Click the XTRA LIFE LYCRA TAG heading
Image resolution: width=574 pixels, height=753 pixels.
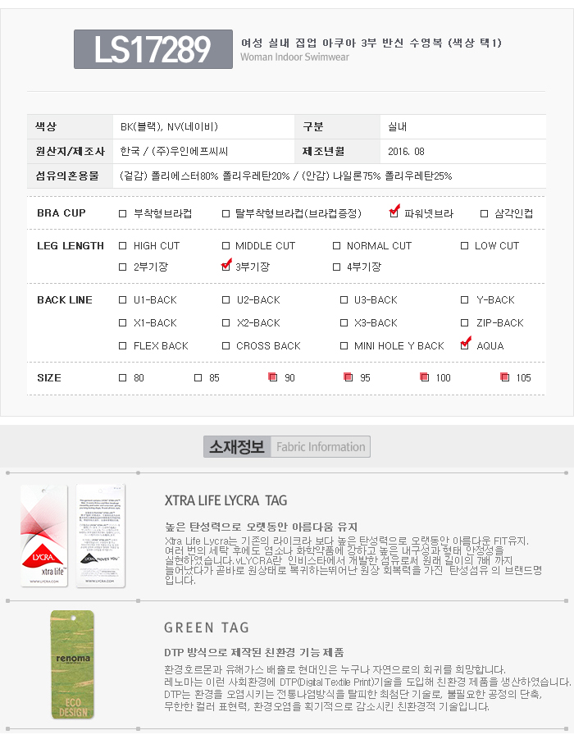click(225, 500)
